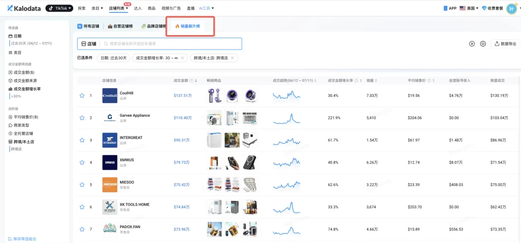
Task: Switch to the 品牌店铺榜 tab
Action: tap(153, 26)
